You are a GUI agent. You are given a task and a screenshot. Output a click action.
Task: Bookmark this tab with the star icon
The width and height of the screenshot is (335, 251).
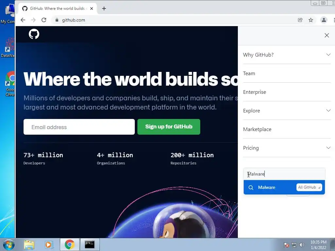311,20
